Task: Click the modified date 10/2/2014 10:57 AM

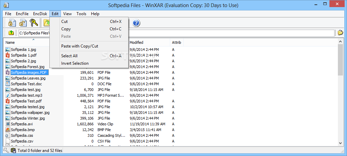Action: (146, 107)
